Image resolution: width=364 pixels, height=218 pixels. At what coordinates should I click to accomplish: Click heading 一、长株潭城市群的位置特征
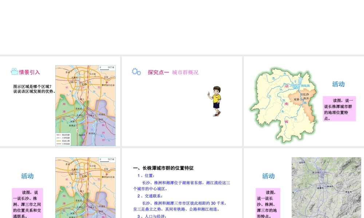pyautogui.click(x=163, y=168)
